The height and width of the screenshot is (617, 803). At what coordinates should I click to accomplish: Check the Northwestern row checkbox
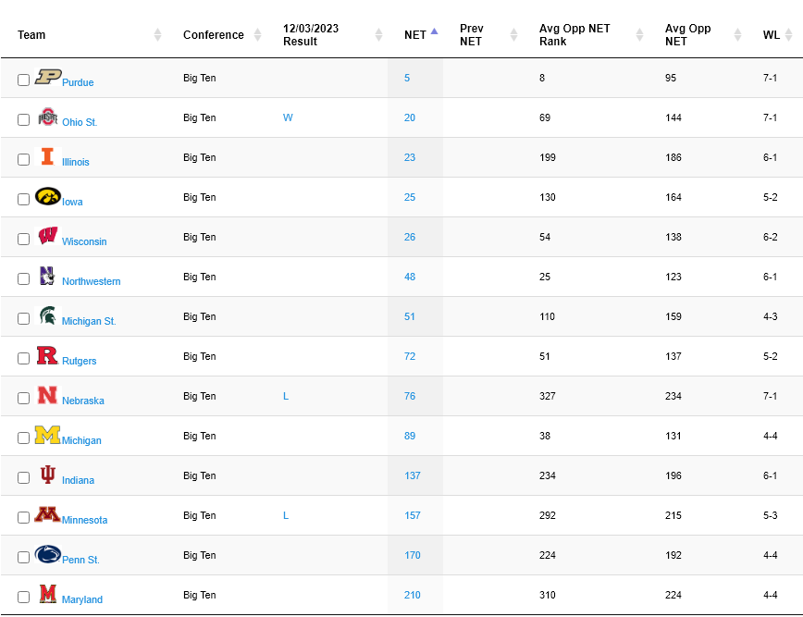[23, 278]
